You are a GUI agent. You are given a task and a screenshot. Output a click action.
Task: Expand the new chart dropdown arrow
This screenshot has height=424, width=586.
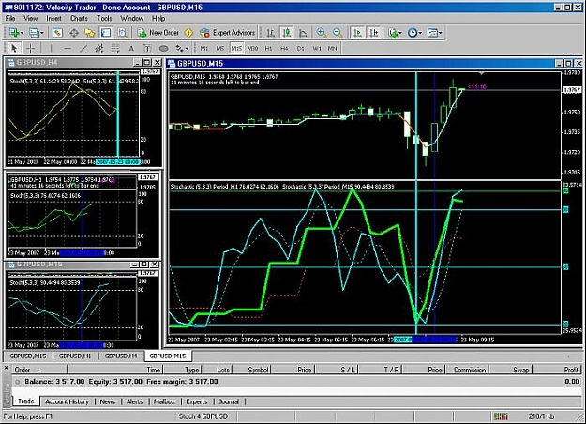pos(23,33)
